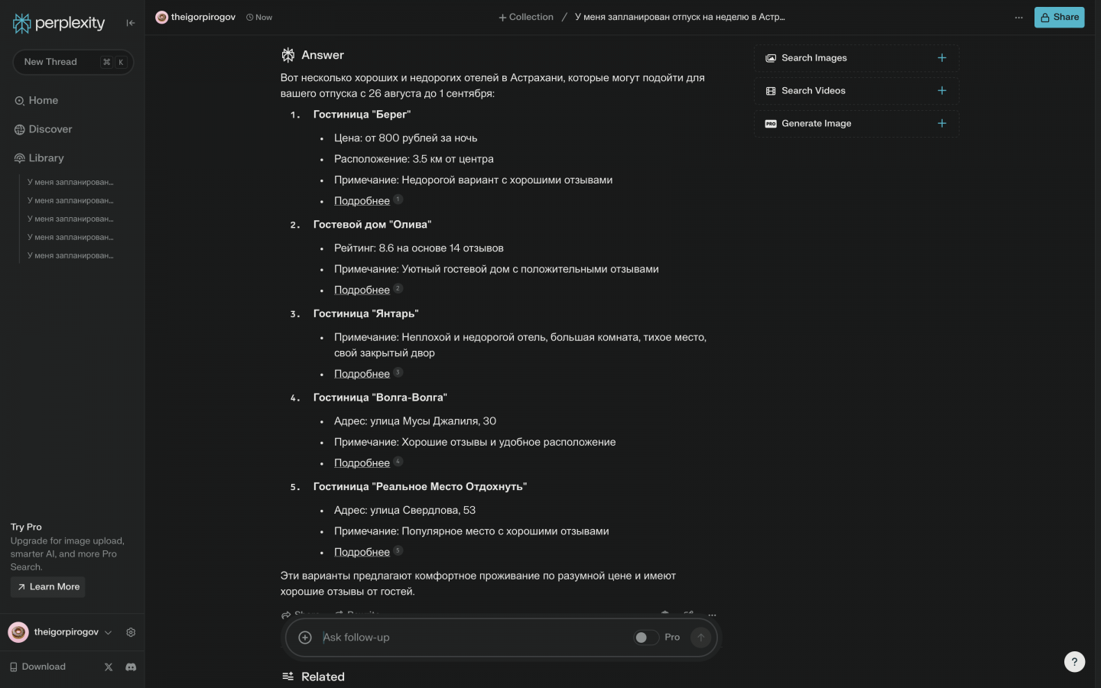Start a New Thread
Screen dimensions: 1101x688
pos(50,62)
